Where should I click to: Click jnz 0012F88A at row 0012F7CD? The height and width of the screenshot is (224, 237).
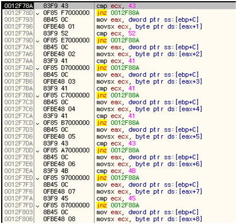pyautogui.click(x=118, y=123)
